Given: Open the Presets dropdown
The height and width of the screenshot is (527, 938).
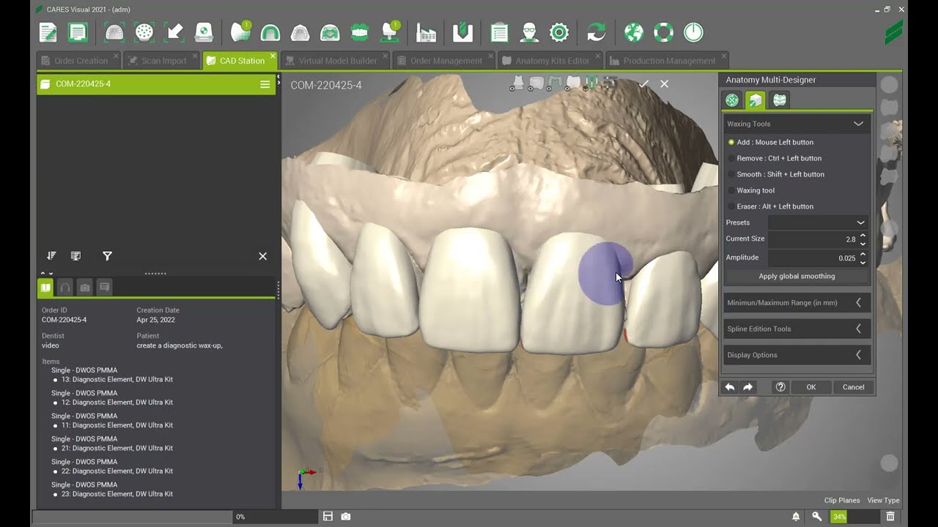Looking at the screenshot, I should (x=819, y=223).
